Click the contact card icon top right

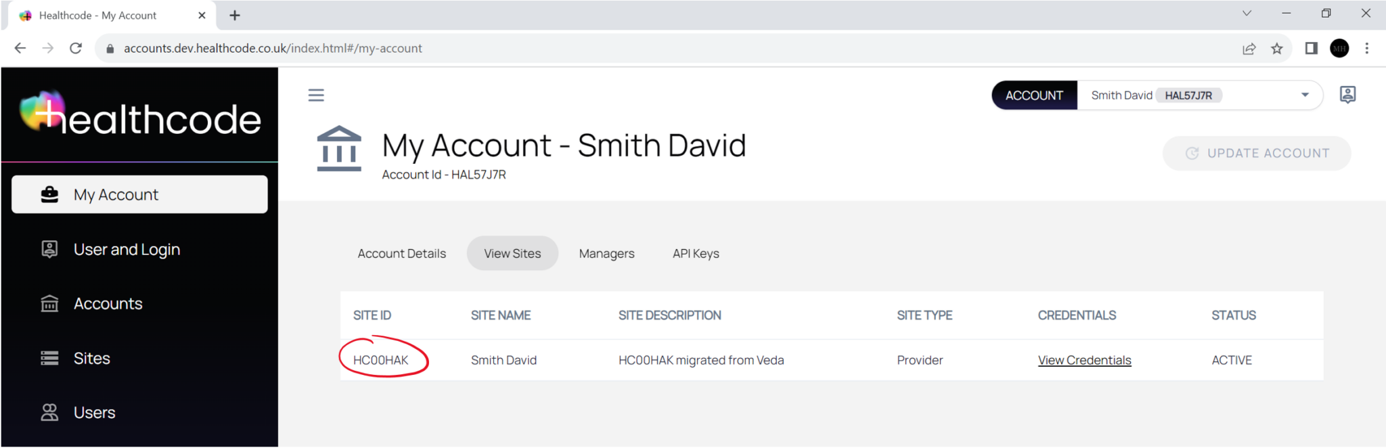click(1347, 95)
